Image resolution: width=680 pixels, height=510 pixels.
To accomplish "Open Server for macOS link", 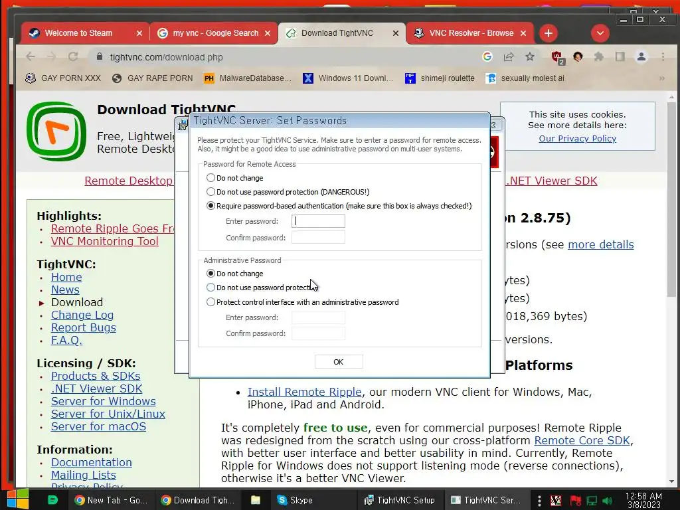I will click(98, 426).
